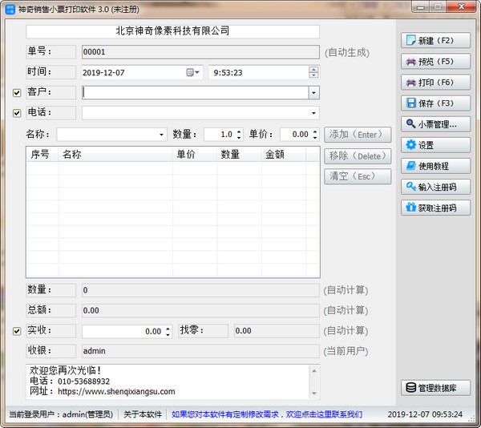Save the receipt (保存 F3)
This screenshot has width=481, height=428.
[435, 103]
